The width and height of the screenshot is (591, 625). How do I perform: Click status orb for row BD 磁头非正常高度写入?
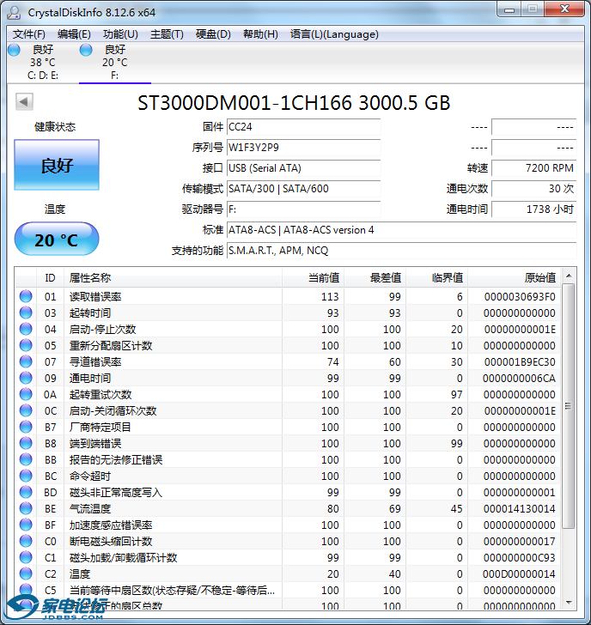coord(26,492)
